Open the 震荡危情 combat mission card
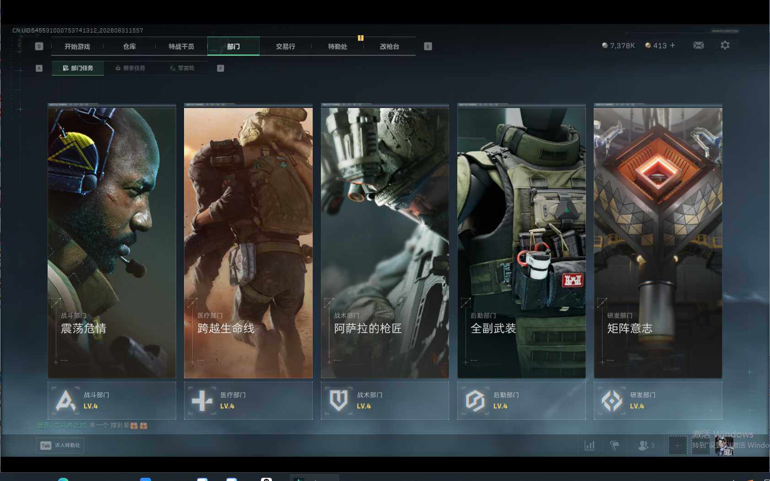The image size is (770, 481). click(x=112, y=243)
